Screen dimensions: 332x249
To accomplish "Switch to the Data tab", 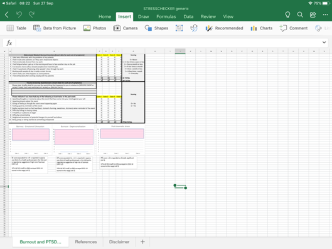I will (188, 16).
